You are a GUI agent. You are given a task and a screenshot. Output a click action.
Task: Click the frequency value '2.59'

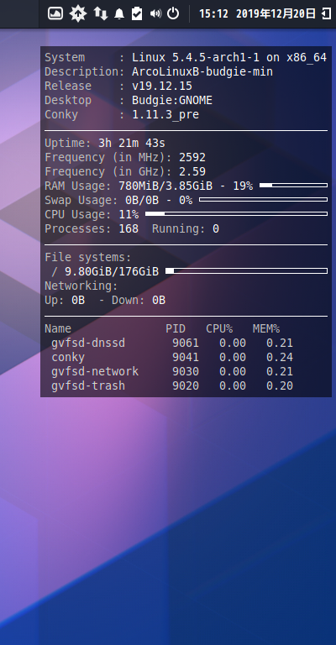tap(192, 171)
